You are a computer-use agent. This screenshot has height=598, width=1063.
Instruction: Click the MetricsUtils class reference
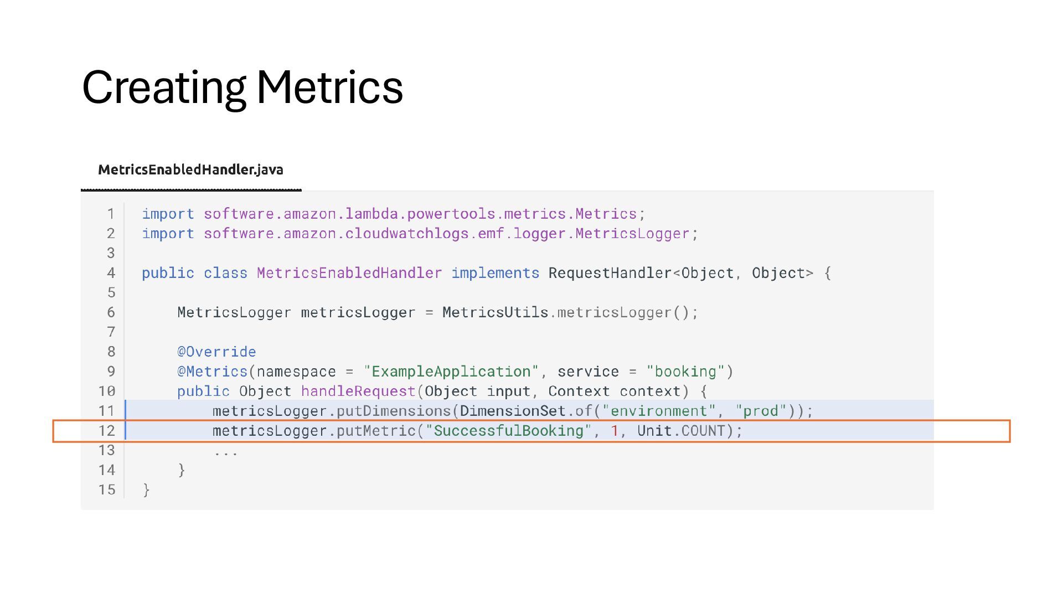pyautogui.click(x=495, y=312)
